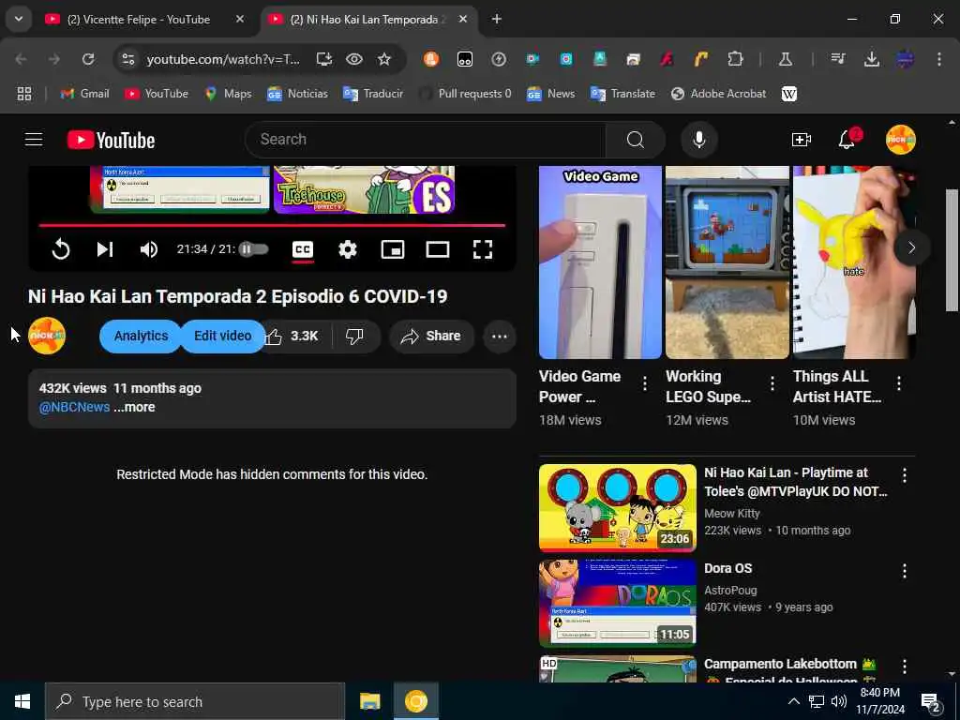Replay the video with the replay icon
The height and width of the screenshot is (720, 960).
[x=61, y=249]
